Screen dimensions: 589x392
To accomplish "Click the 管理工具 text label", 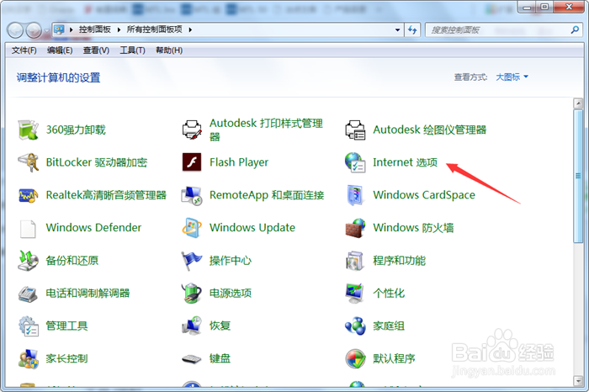I will [66, 326].
